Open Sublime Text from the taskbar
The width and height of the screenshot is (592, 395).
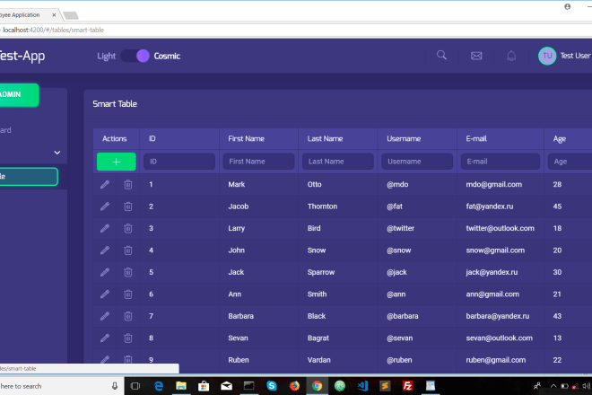tap(385, 386)
